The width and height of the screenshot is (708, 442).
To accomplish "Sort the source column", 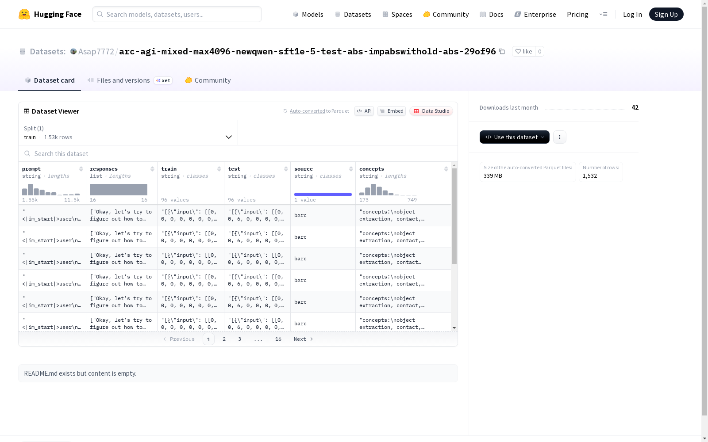I will (x=351, y=169).
